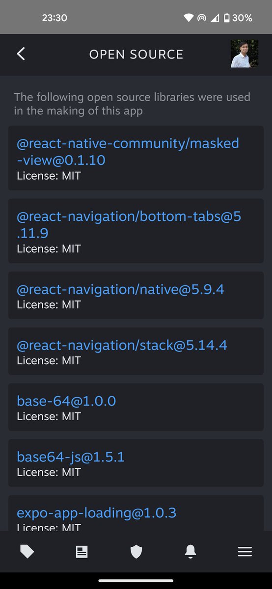Open the hamburger menu tab
Screen dimensions: 272x589
[x=245, y=552]
